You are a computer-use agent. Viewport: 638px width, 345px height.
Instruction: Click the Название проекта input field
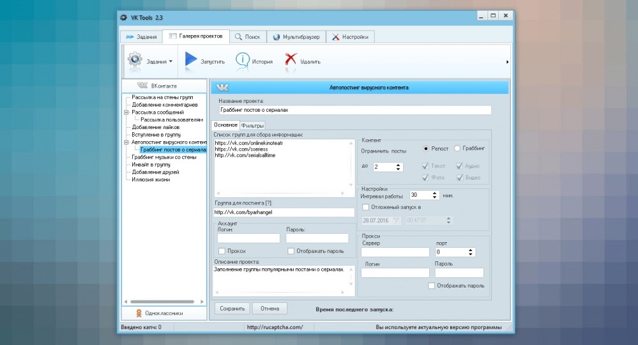tap(355, 110)
